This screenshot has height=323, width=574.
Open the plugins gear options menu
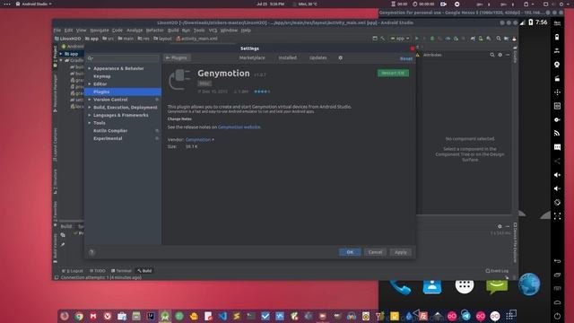click(341, 57)
